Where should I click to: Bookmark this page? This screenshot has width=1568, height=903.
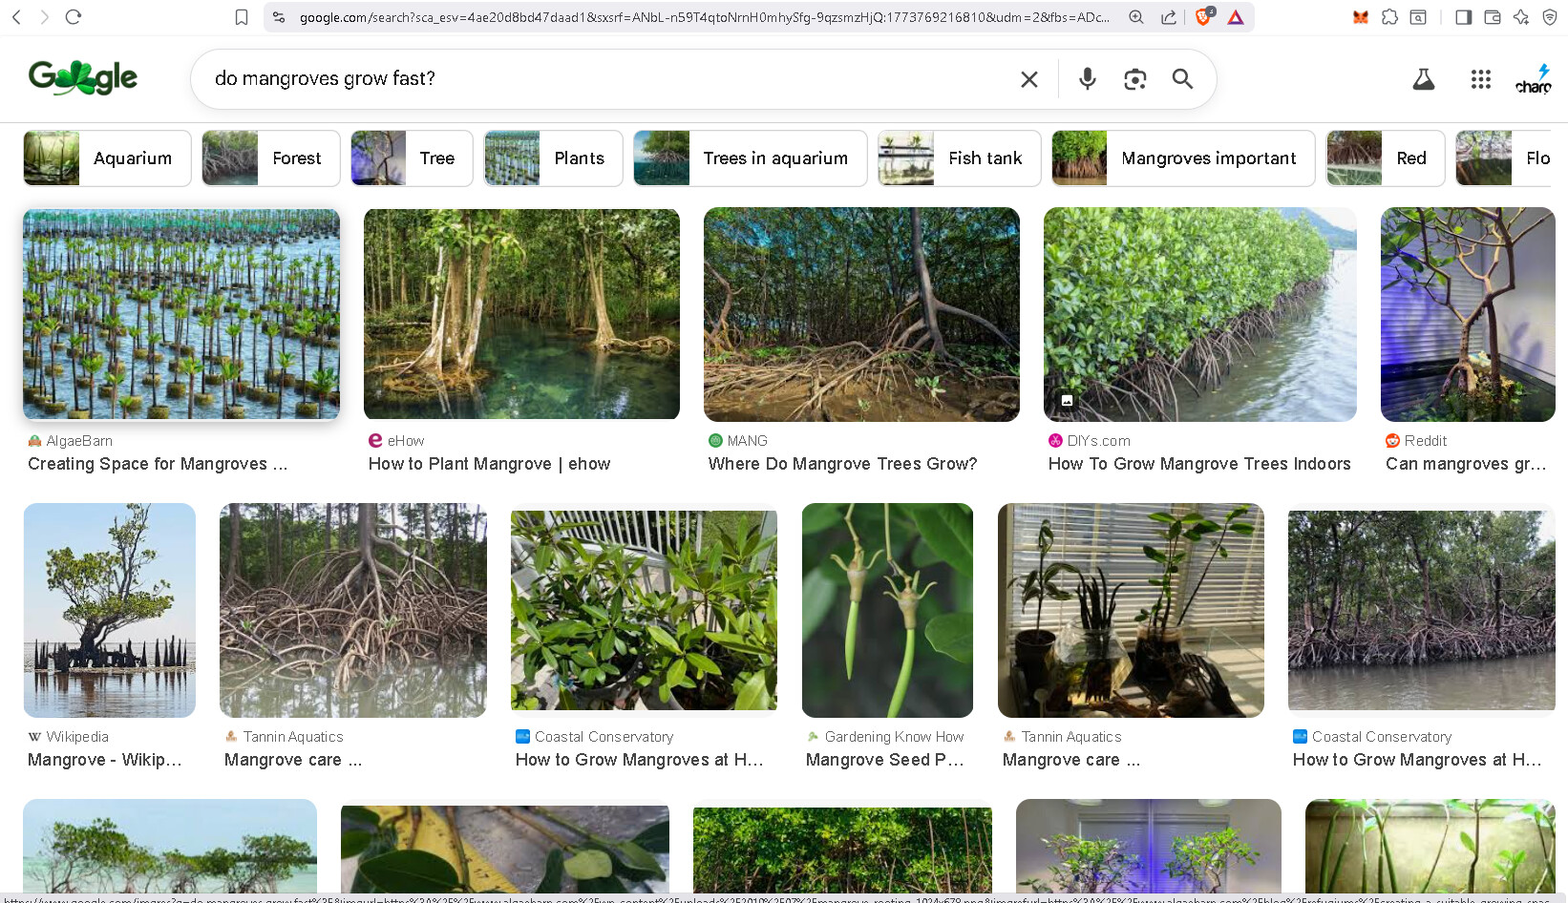[242, 17]
